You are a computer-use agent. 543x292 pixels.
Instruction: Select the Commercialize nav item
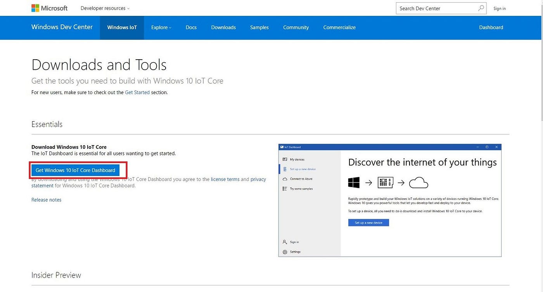click(339, 27)
